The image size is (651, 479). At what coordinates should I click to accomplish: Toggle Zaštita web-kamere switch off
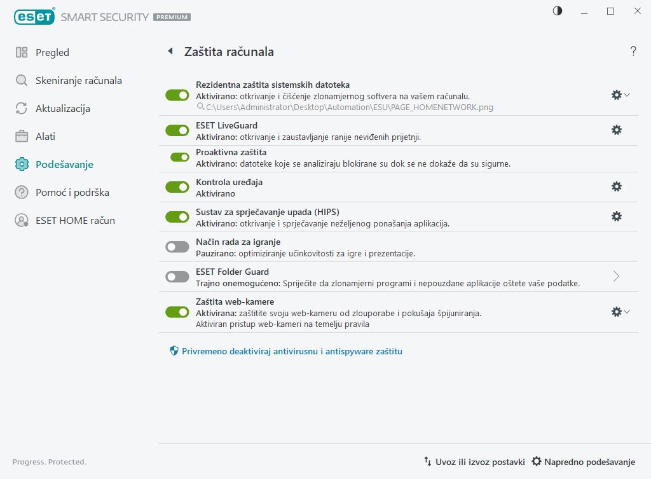177,312
